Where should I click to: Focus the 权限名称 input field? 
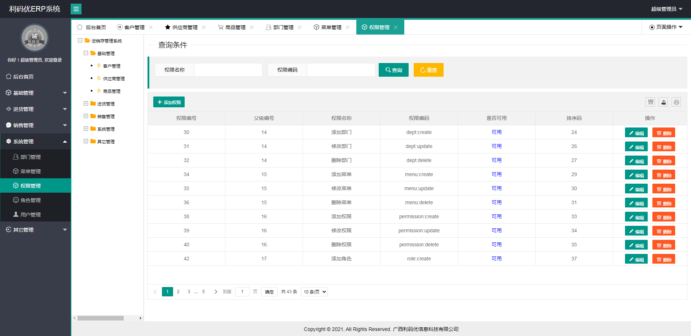[x=228, y=70]
